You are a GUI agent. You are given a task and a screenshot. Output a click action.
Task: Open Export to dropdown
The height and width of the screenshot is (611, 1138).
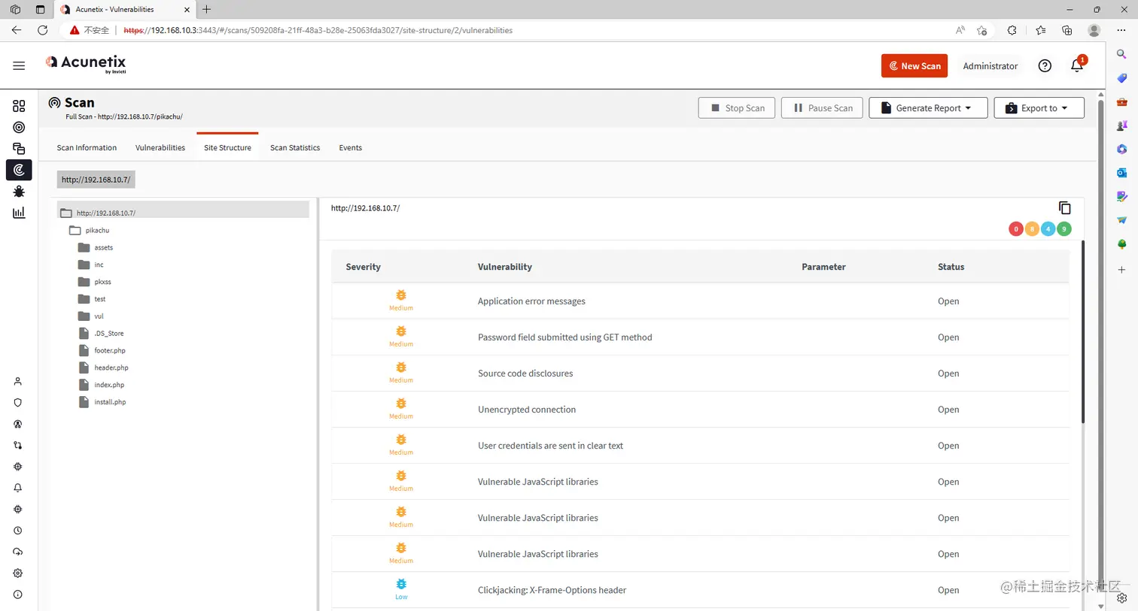[x=1039, y=107]
